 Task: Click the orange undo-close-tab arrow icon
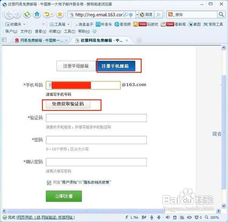pos(47,15)
